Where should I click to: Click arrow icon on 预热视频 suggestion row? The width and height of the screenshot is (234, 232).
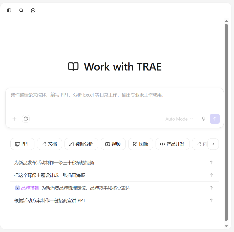click(x=211, y=163)
